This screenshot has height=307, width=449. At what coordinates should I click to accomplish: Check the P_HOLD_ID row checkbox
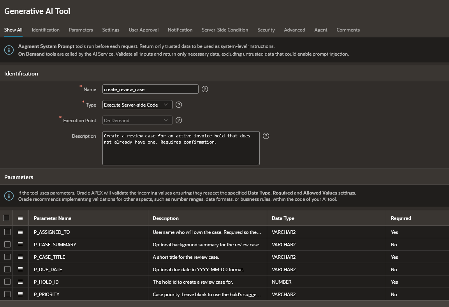point(7,282)
